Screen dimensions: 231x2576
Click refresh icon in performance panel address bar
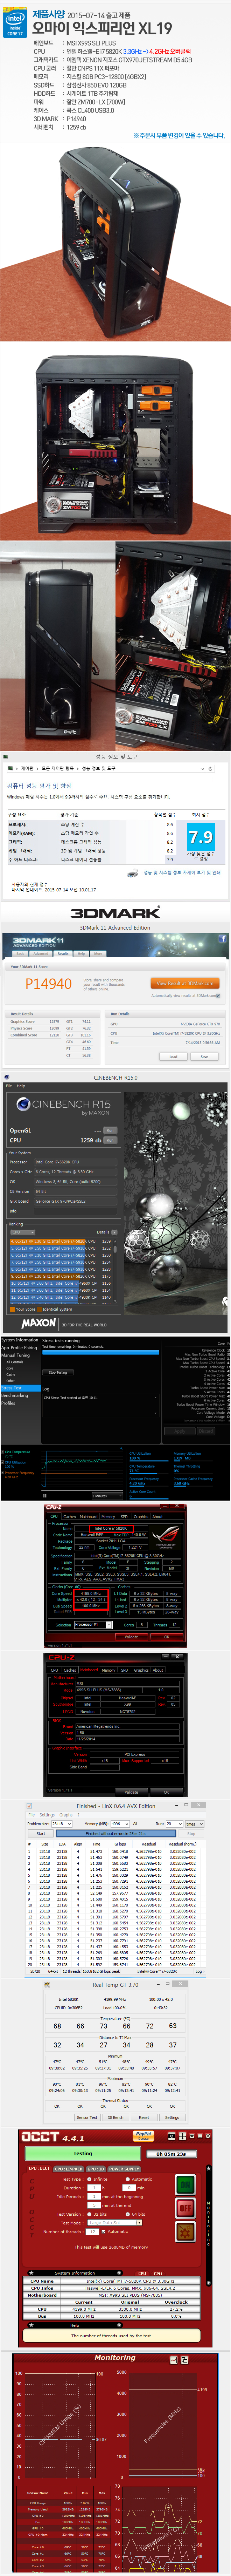210,769
